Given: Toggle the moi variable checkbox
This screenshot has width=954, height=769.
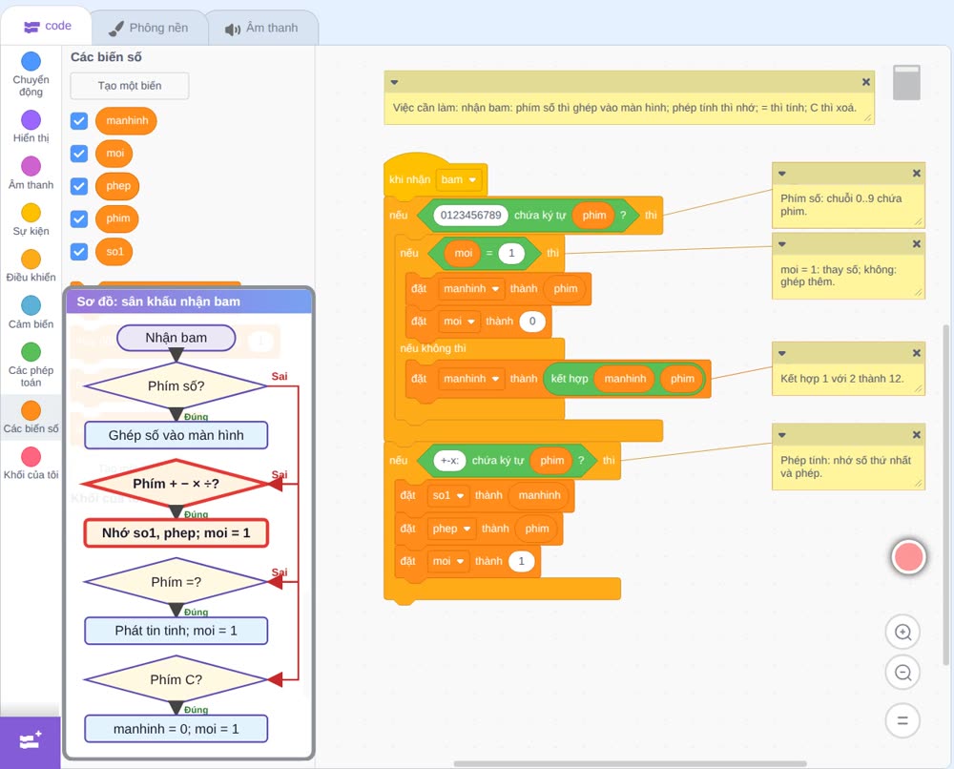Looking at the screenshot, I should (79, 154).
